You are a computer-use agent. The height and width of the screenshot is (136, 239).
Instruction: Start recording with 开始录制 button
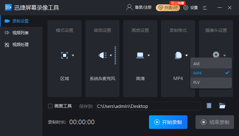pos(168,122)
